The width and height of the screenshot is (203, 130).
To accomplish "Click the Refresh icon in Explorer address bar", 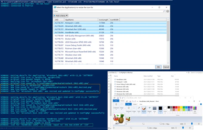I will click(189, 73).
